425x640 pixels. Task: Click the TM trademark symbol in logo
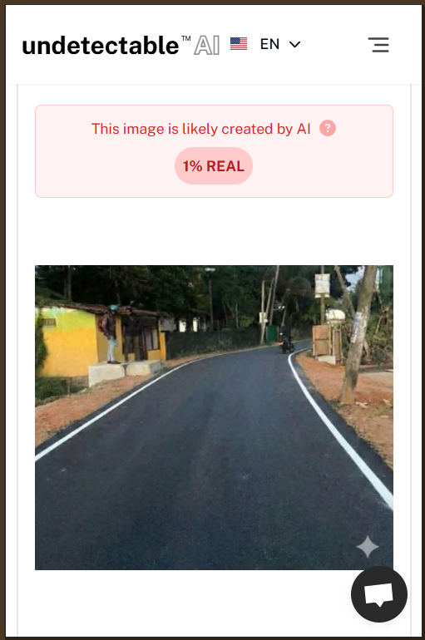(186, 38)
